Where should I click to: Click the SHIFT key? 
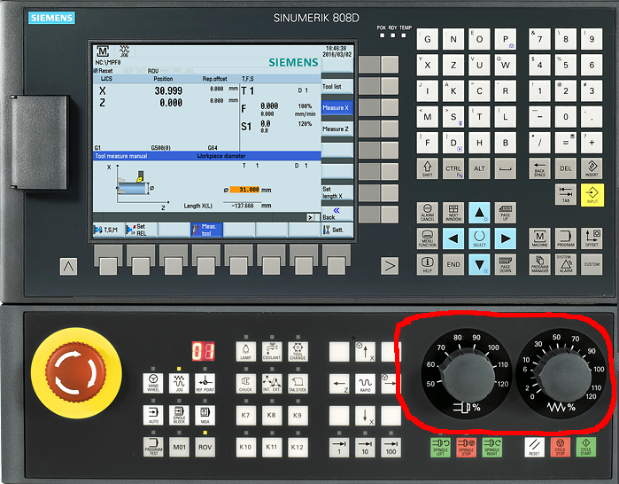427,168
